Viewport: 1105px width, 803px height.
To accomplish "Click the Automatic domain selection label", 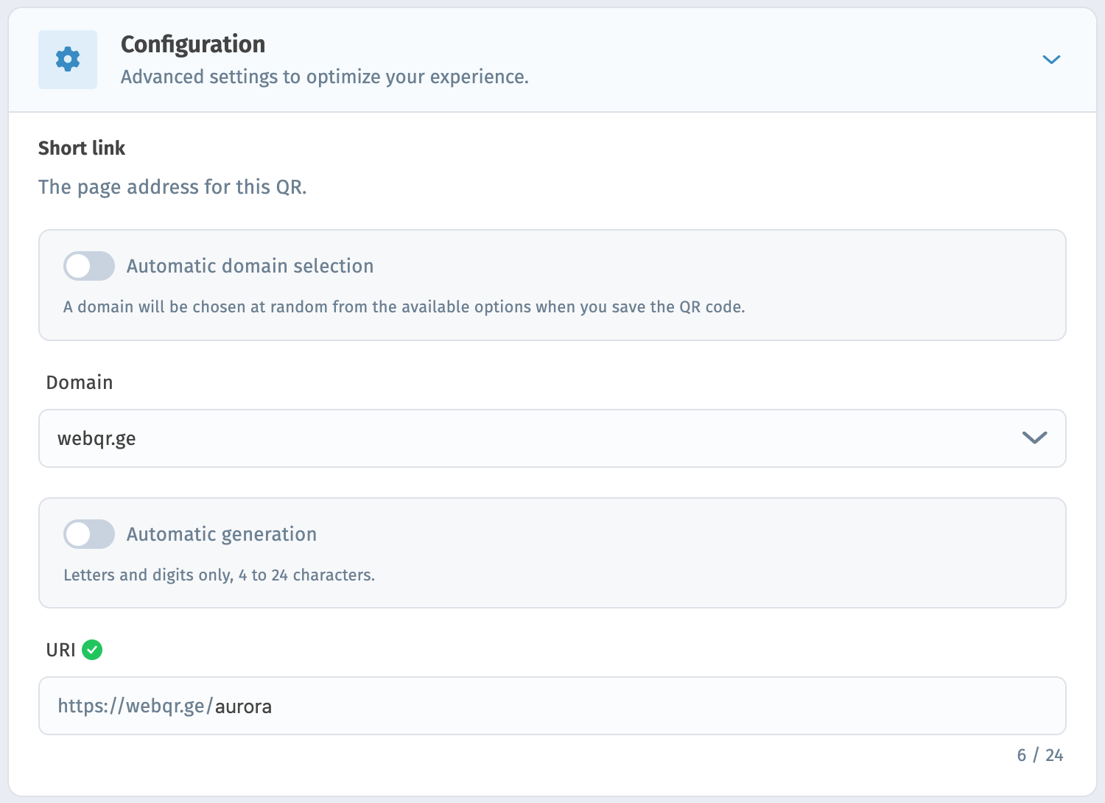I will [x=250, y=266].
